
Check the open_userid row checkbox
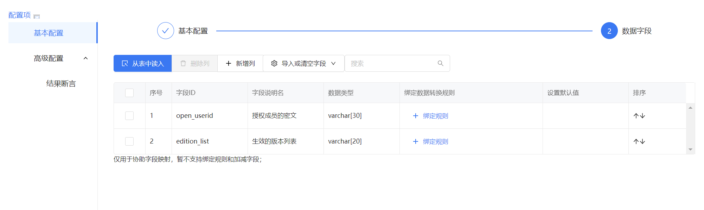tap(129, 116)
